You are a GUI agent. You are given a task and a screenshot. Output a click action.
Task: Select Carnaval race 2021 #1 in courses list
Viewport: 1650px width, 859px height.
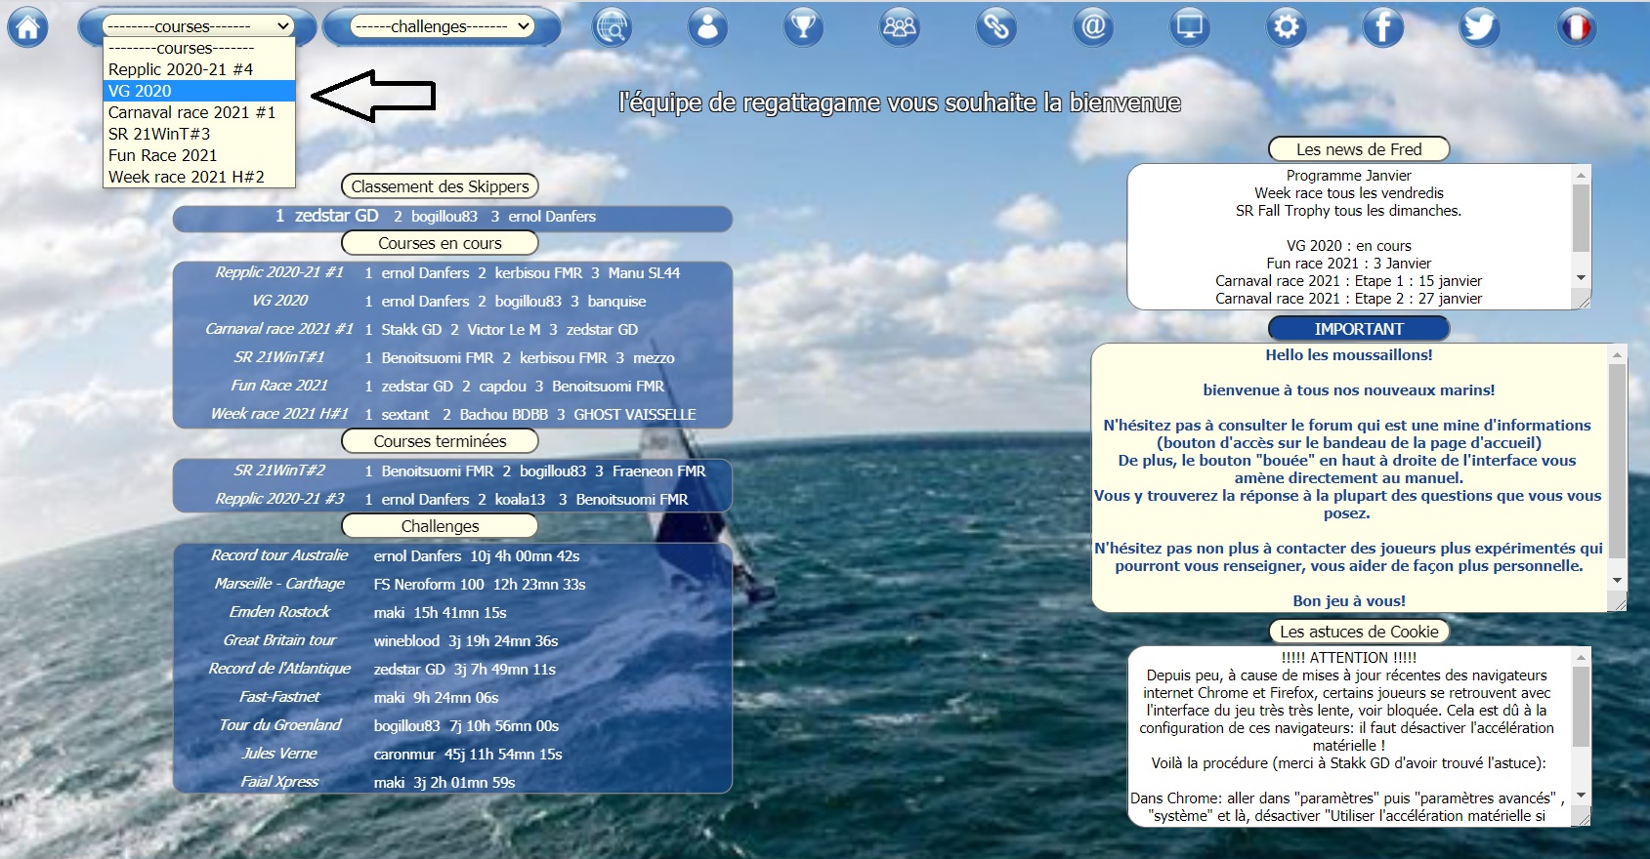click(x=199, y=112)
